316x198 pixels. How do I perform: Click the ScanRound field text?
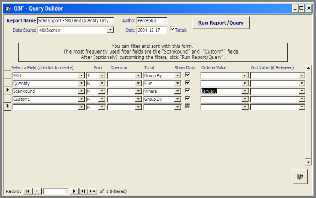24,91
